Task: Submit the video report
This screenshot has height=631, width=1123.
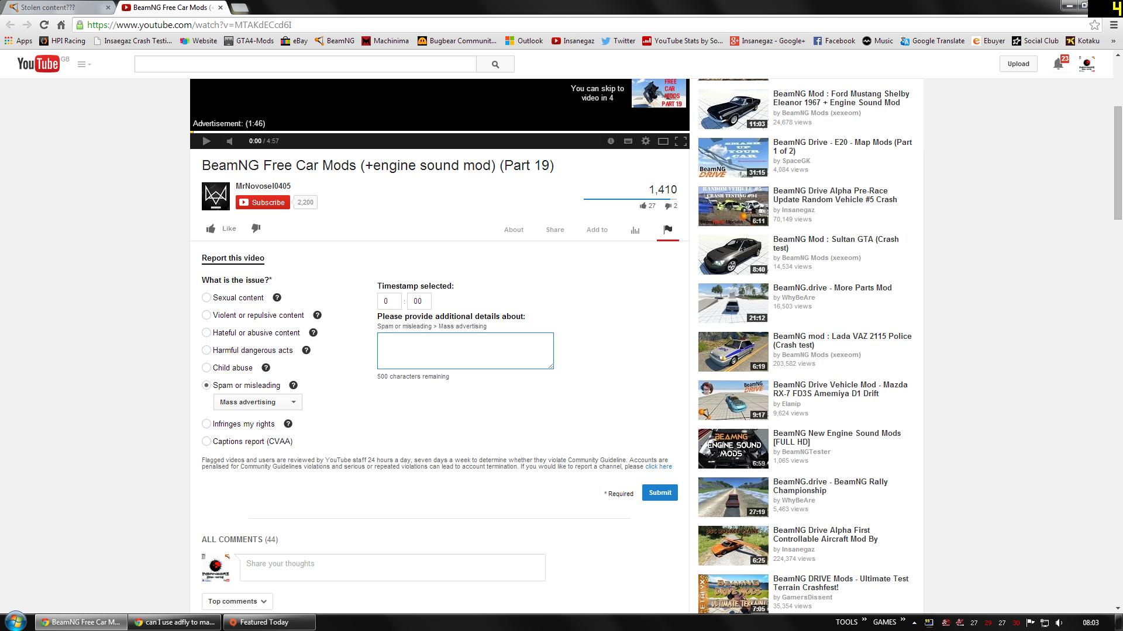Action: [660, 493]
